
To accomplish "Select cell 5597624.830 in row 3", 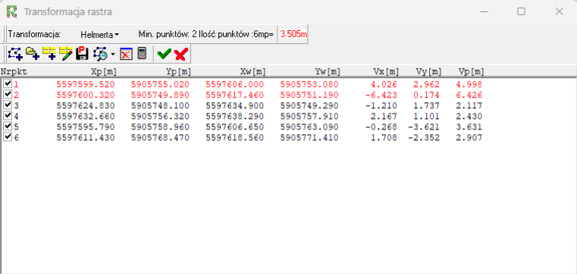I will click(x=86, y=106).
